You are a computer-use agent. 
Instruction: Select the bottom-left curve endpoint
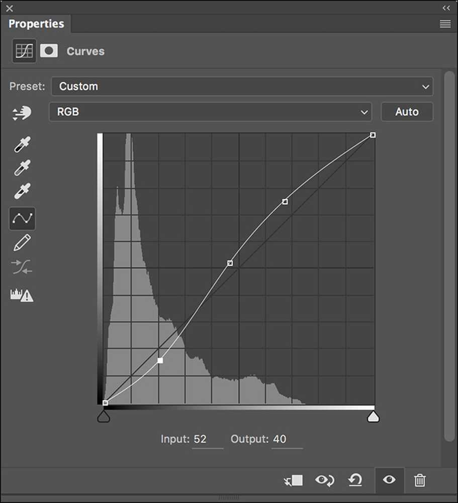coord(105,403)
